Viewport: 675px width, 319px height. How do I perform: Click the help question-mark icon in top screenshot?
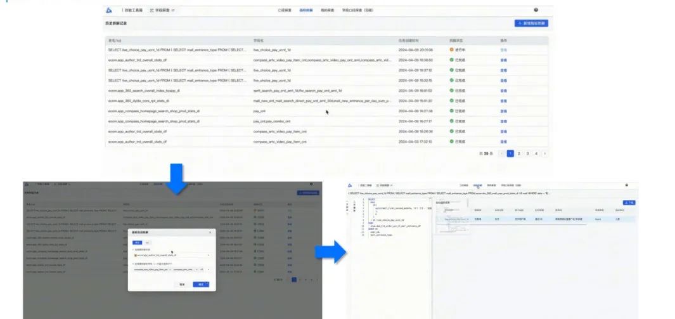pos(536,10)
